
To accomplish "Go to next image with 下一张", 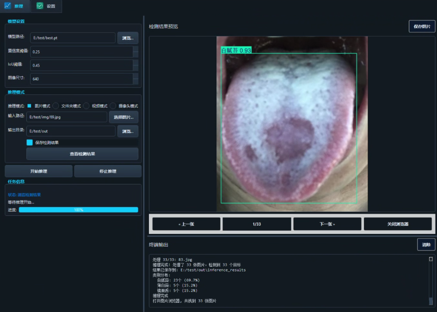I will [x=327, y=224].
